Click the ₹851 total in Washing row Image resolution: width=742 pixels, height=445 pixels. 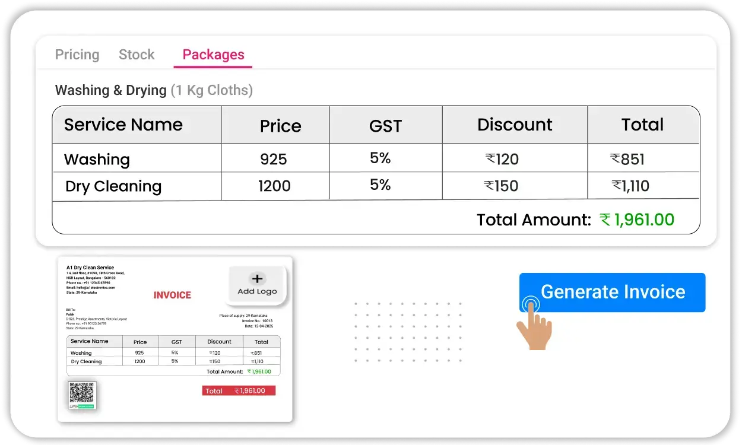tap(627, 160)
